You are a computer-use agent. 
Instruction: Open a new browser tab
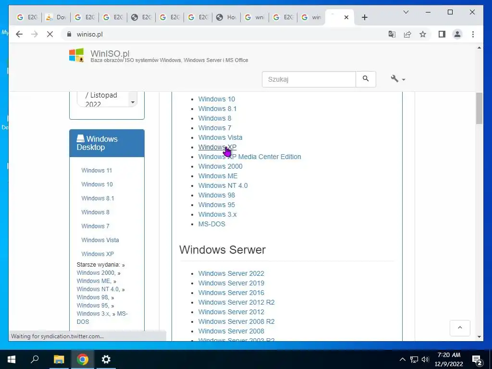point(364,17)
